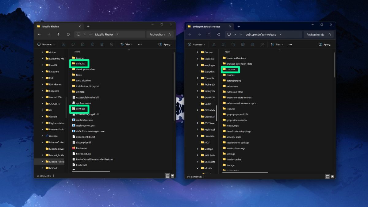Switch to details view in po5scpxr.default-release window

click(x=328, y=176)
